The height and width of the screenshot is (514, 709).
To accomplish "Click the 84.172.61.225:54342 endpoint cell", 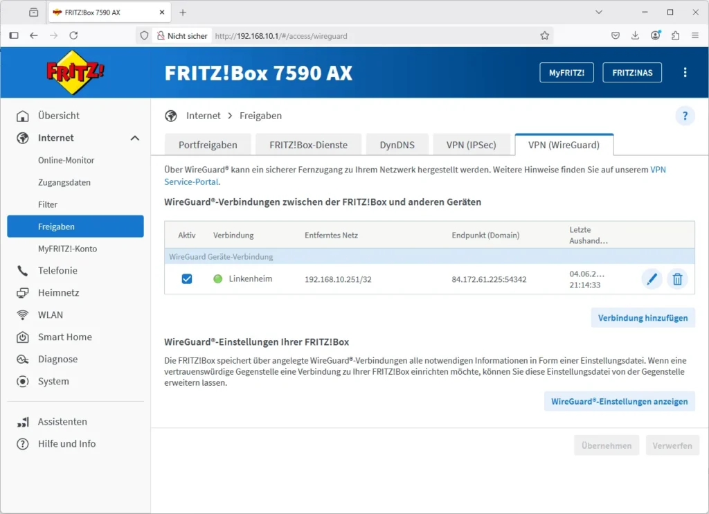I will (x=490, y=280).
